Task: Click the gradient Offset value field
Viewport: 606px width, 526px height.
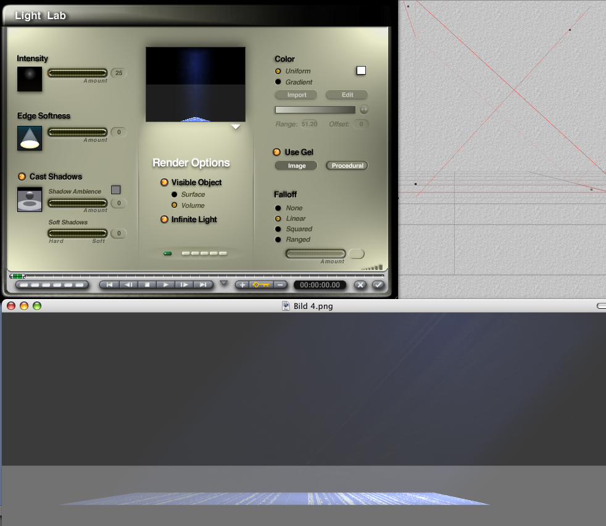Action: (361, 124)
